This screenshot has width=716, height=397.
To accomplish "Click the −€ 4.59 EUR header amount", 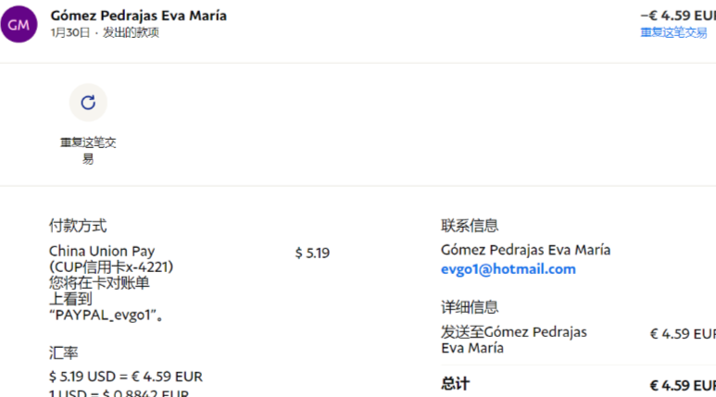I will point(678,16).
